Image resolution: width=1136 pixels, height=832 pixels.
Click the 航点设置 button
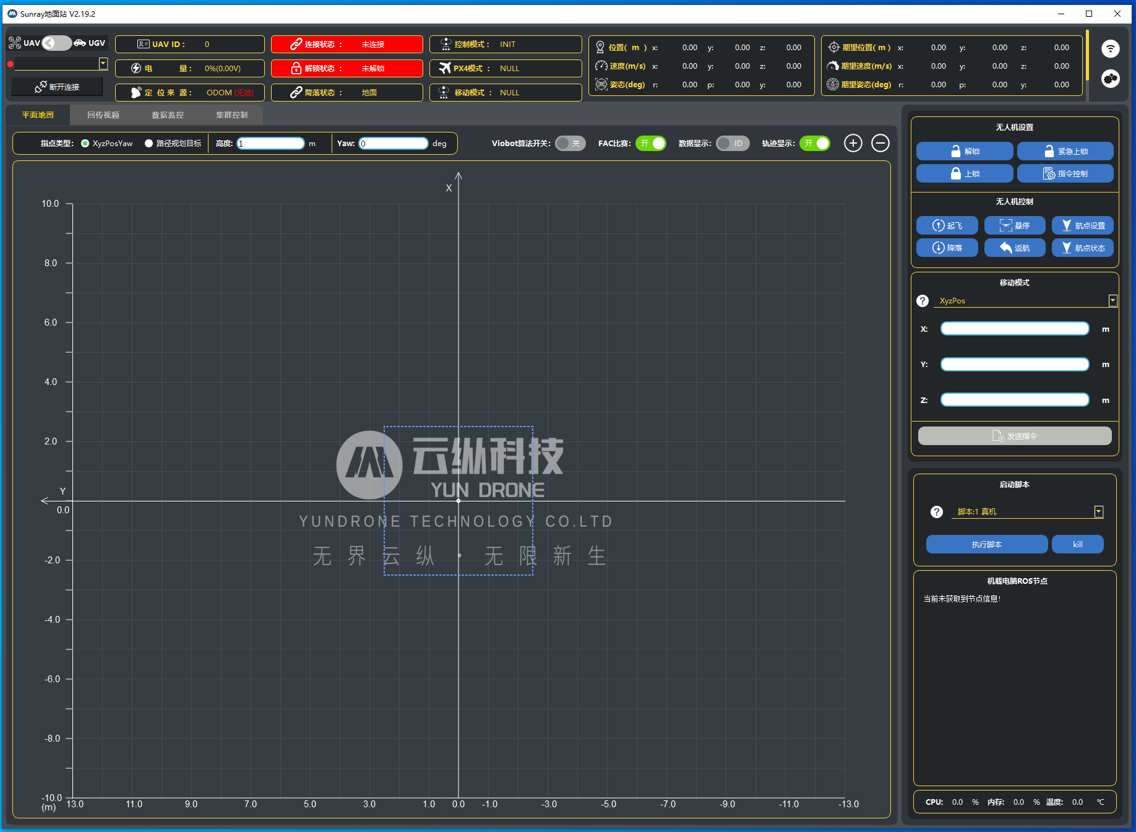pyautogui.click(x=1083, y=226)
